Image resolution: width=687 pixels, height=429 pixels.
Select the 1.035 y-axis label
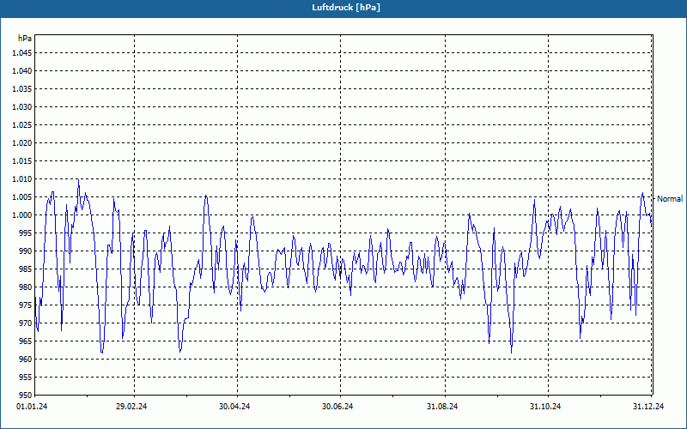[x=22, y=89]
